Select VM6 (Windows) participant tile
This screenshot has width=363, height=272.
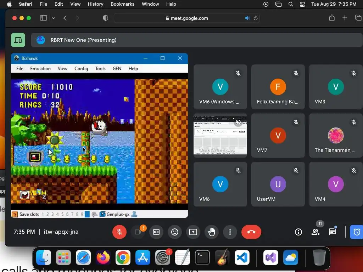point(220,87)
